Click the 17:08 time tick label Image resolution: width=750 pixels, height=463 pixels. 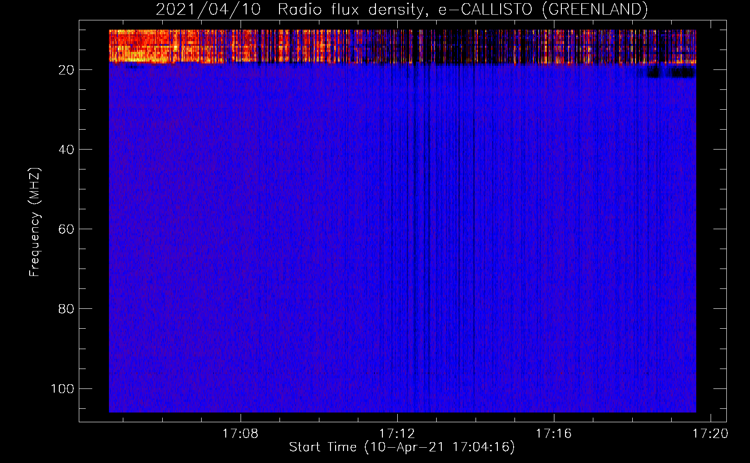pos(240,434)
